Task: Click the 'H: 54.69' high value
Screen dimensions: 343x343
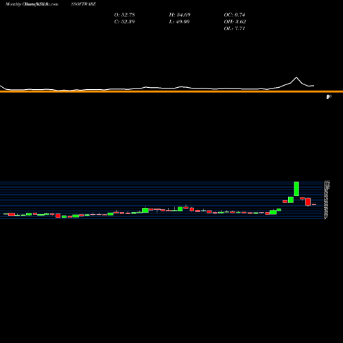Action: [180, 15]
